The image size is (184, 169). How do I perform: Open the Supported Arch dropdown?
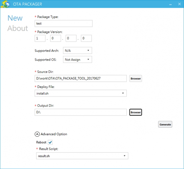pyautogui.click(x=77, y=50)
